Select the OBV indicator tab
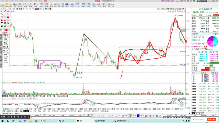Viewport: 219px width, 123px height. (93, 111)
